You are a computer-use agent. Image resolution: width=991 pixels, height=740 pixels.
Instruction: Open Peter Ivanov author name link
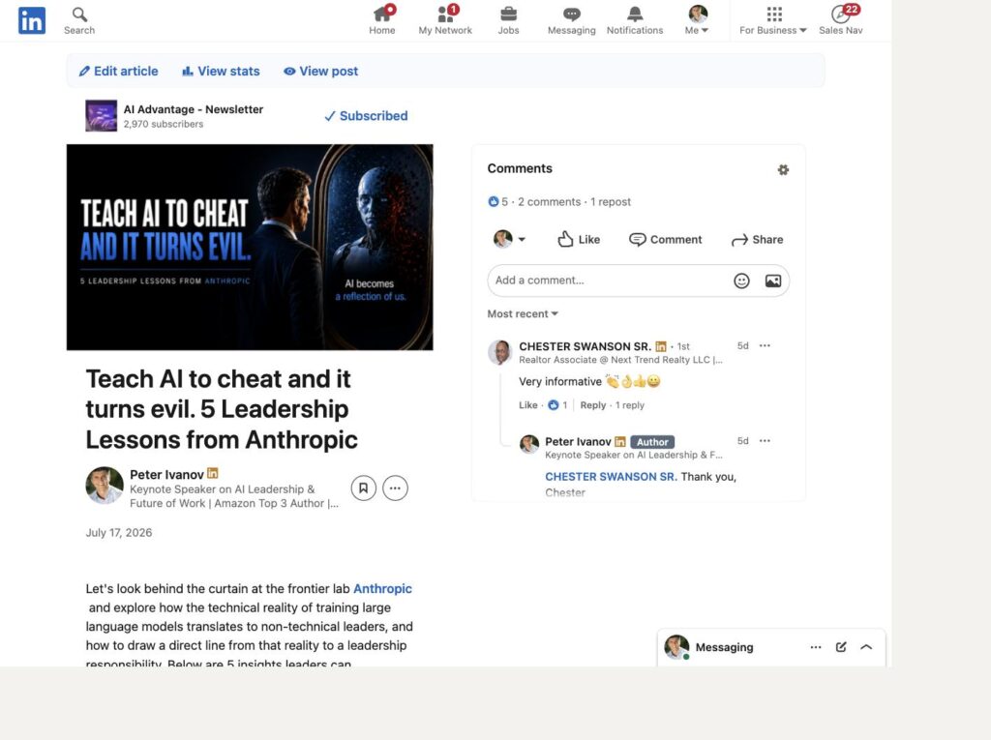pos(166,475)
